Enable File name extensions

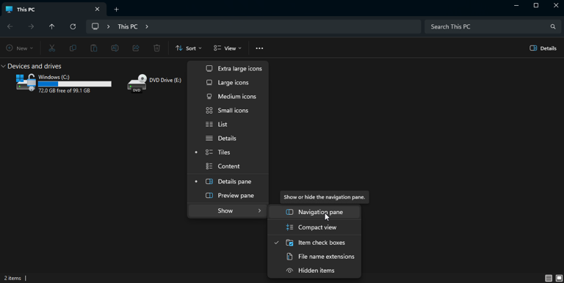click(314, 257)
